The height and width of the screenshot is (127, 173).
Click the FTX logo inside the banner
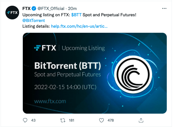click(45, 48)
